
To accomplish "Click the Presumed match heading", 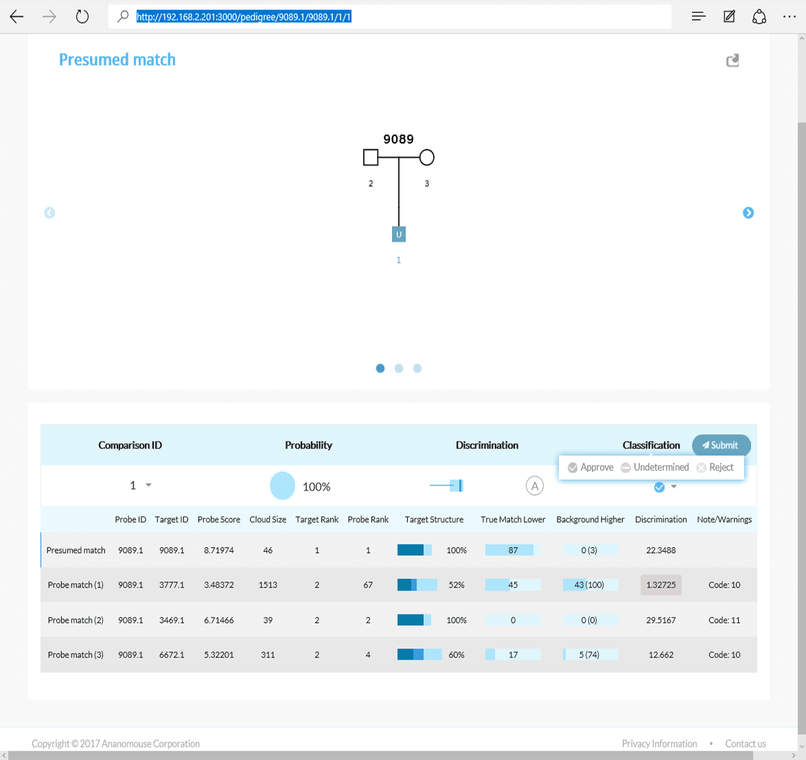I will pyautogui.click(x=117, y=60).
